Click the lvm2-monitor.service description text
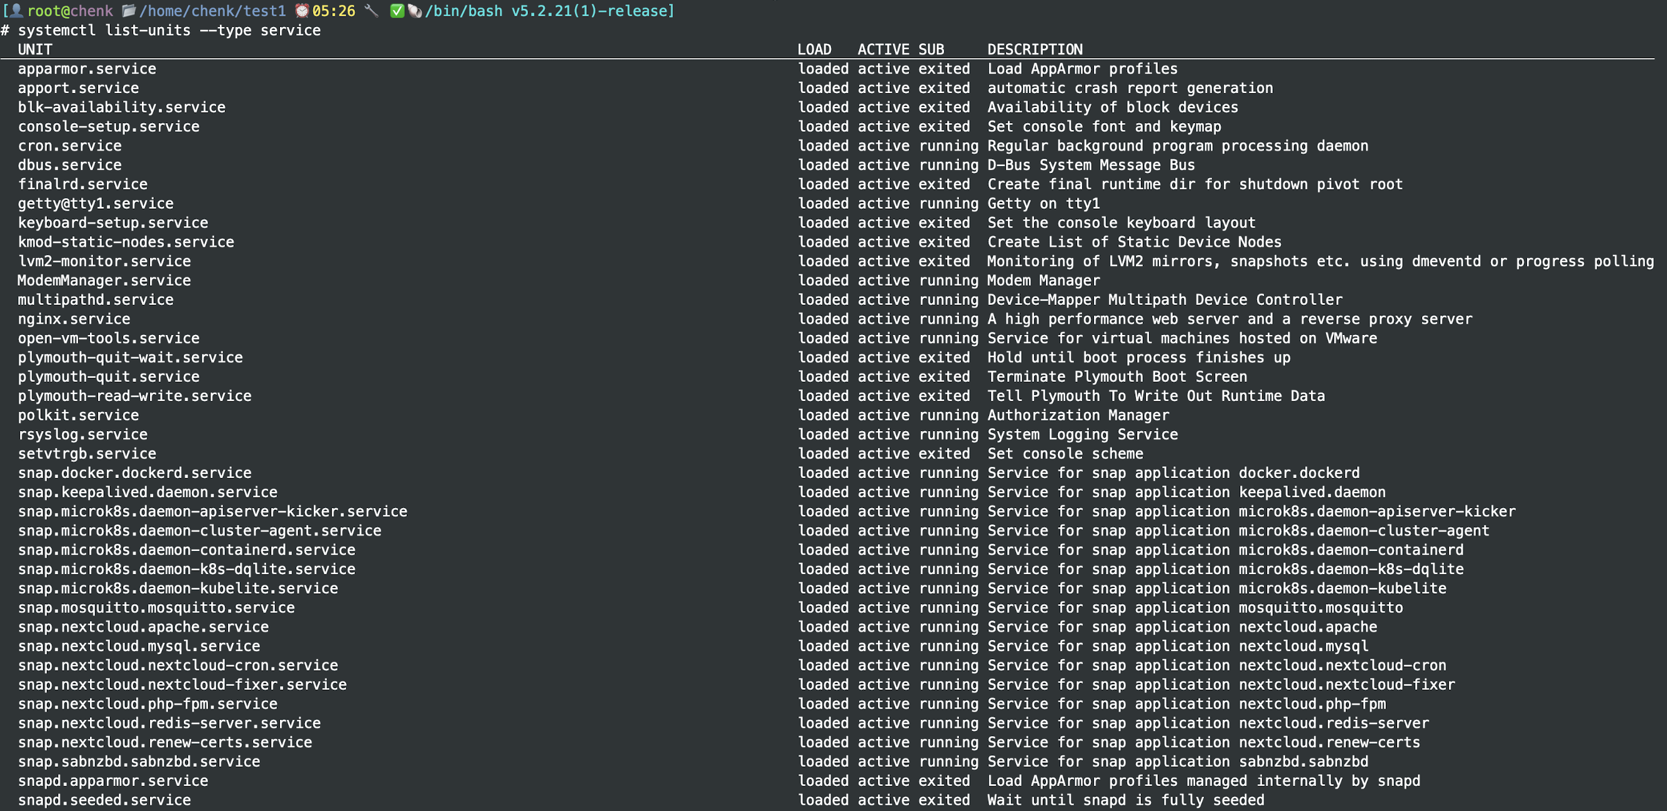 (x=1320, y=261)
